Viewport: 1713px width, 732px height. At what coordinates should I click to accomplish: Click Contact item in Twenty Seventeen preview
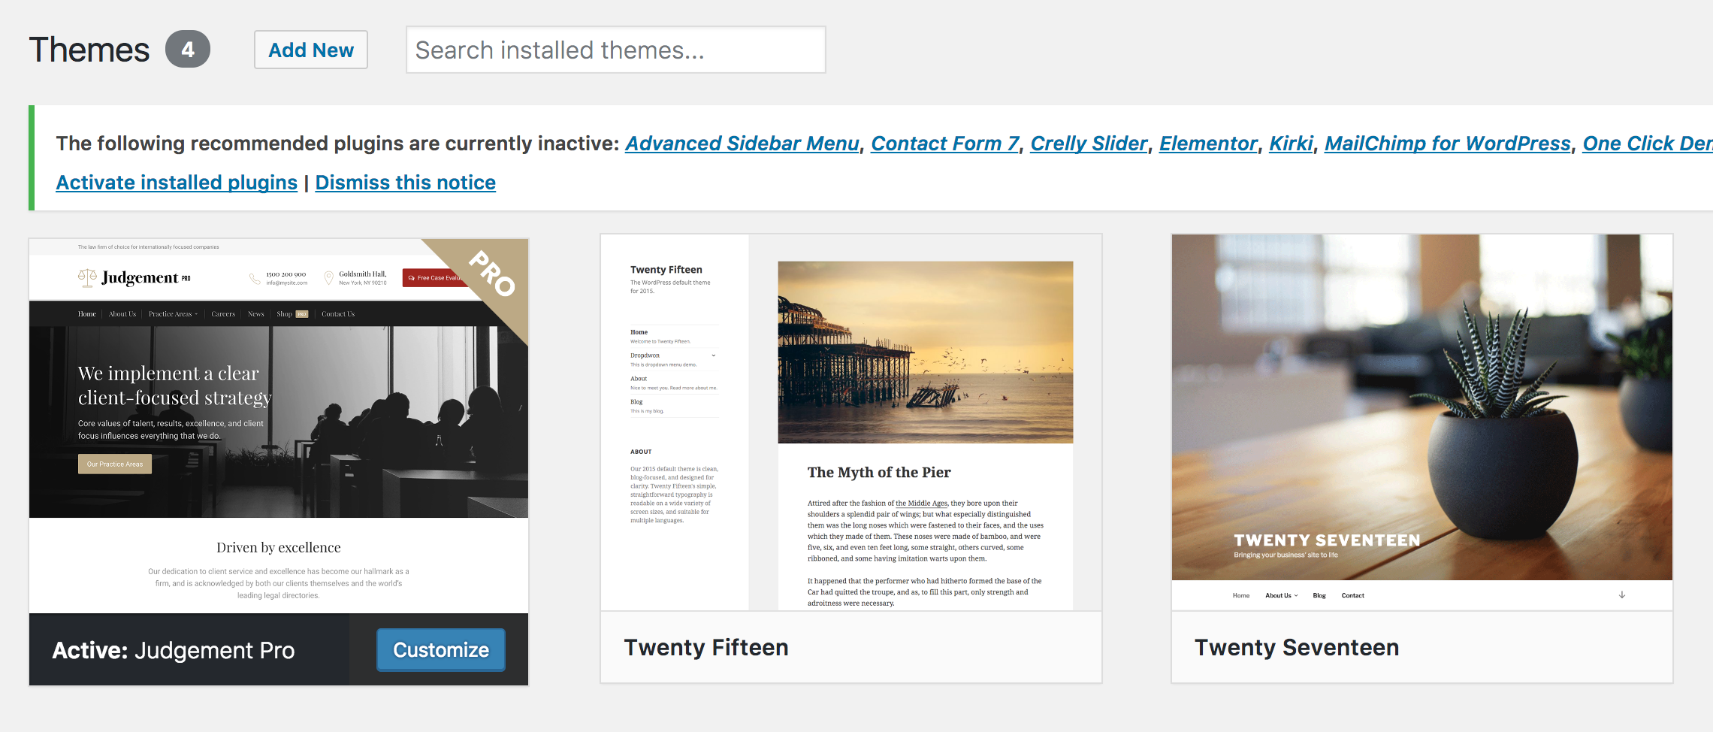1352,595
